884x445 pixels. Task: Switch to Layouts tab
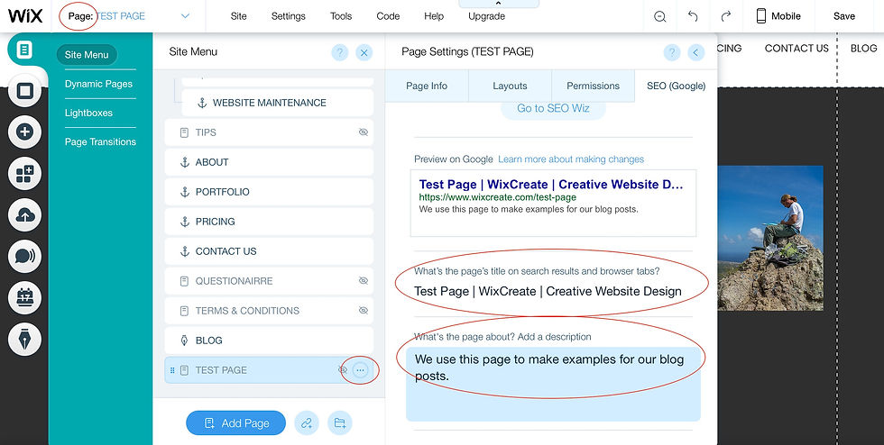[510, 86]
